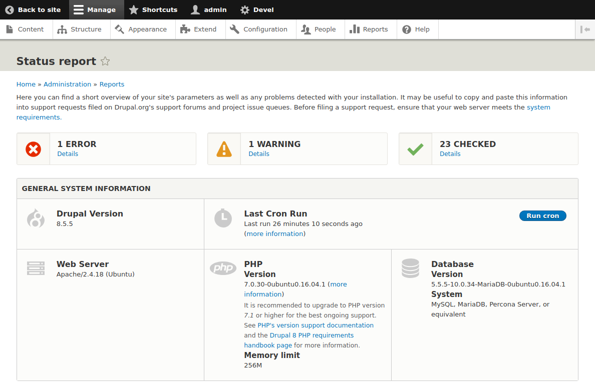Go to Home breadcrumb link
This screenshot has height=383, width=595.
point(26,84)
